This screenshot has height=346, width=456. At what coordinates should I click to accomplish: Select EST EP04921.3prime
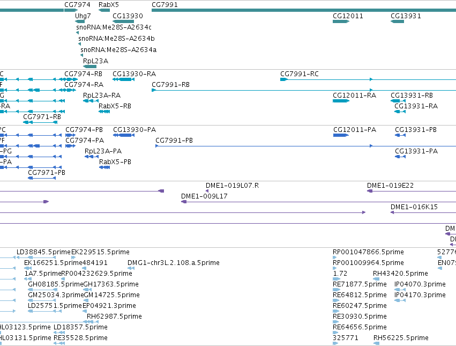pyautogui.click(x=109, y=306)
